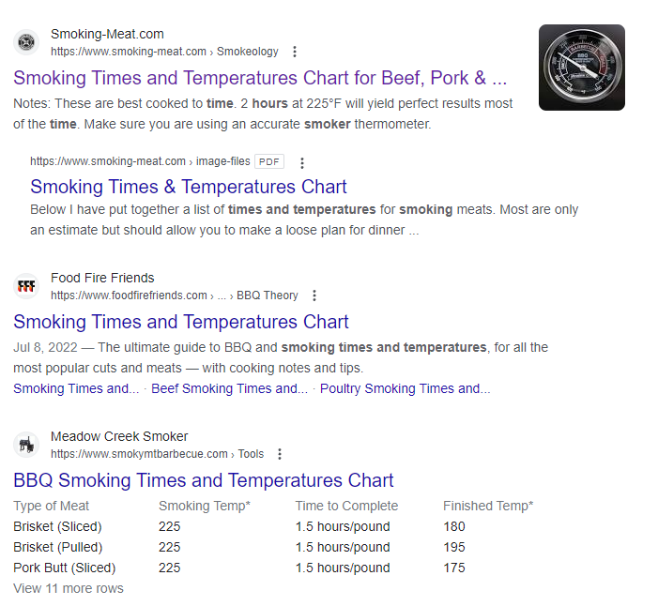This screenshot has height=606, width=658.
Task: Click the Meadow Creek Smoker favicon
Action: (26, 445)
